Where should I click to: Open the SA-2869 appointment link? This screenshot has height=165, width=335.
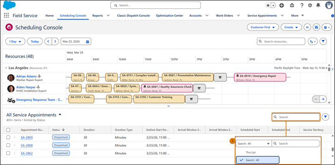tap(27, 137)
